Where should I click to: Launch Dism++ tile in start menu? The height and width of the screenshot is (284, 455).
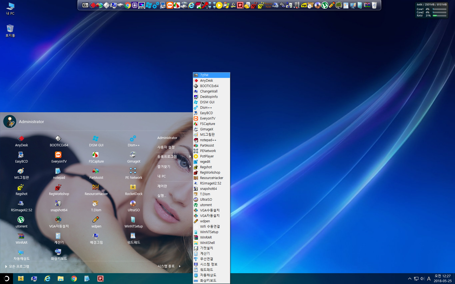[134, 141]
